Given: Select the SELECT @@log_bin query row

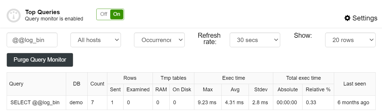Looking at the screenshot, I should [x=191, y=102].
